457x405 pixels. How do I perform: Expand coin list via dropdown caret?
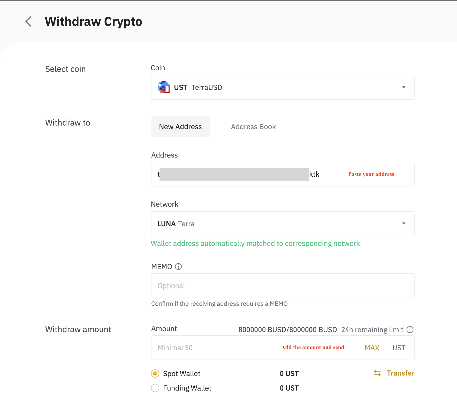click(404, 87)
